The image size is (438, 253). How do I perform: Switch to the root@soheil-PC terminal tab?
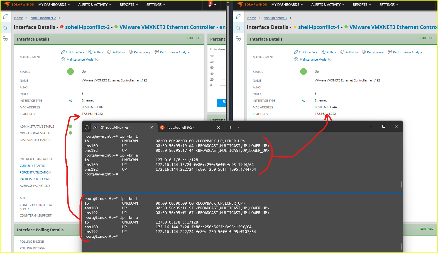pos(190,127)
